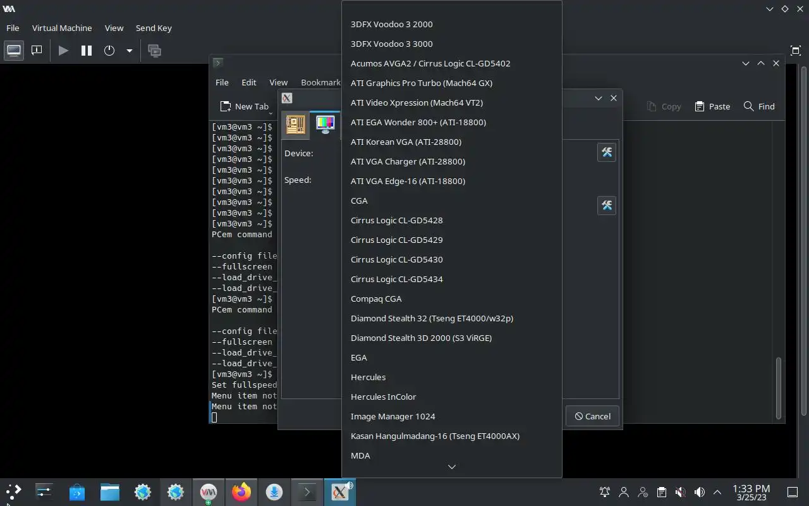Viewport: 809px width, 506px height.
Task: Choose Image Manager 1024
Action: coord(452,416)
